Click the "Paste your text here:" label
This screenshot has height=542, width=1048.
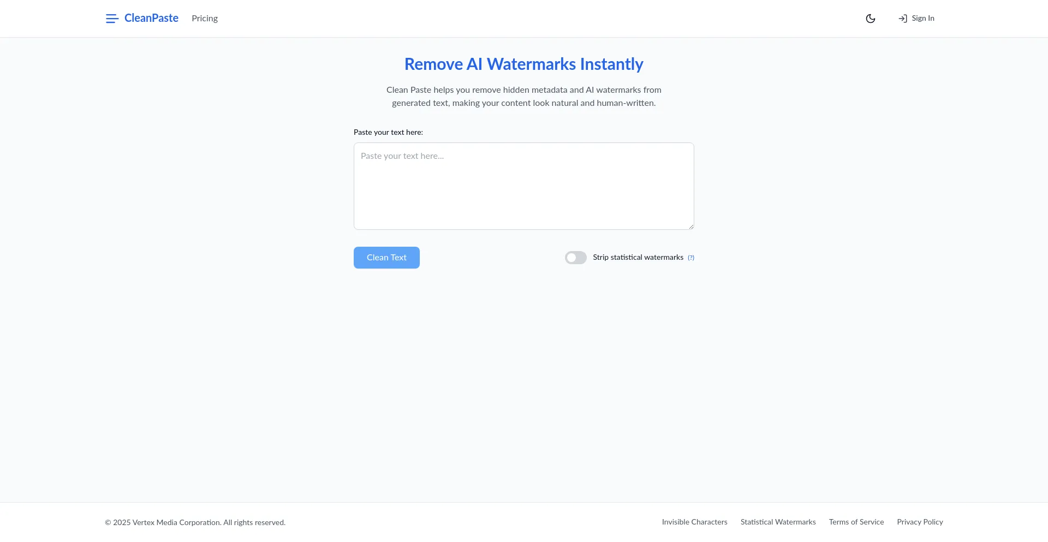pyautogui.click(x=388, y=133)
